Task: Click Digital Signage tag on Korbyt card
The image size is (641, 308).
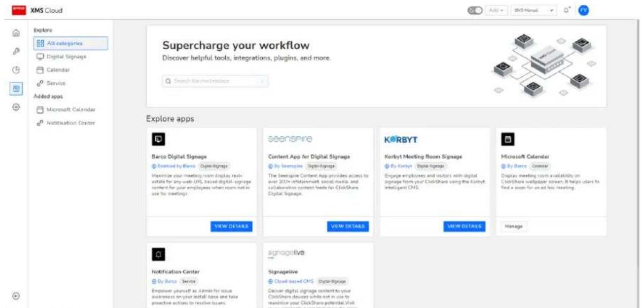Action: 431,166
